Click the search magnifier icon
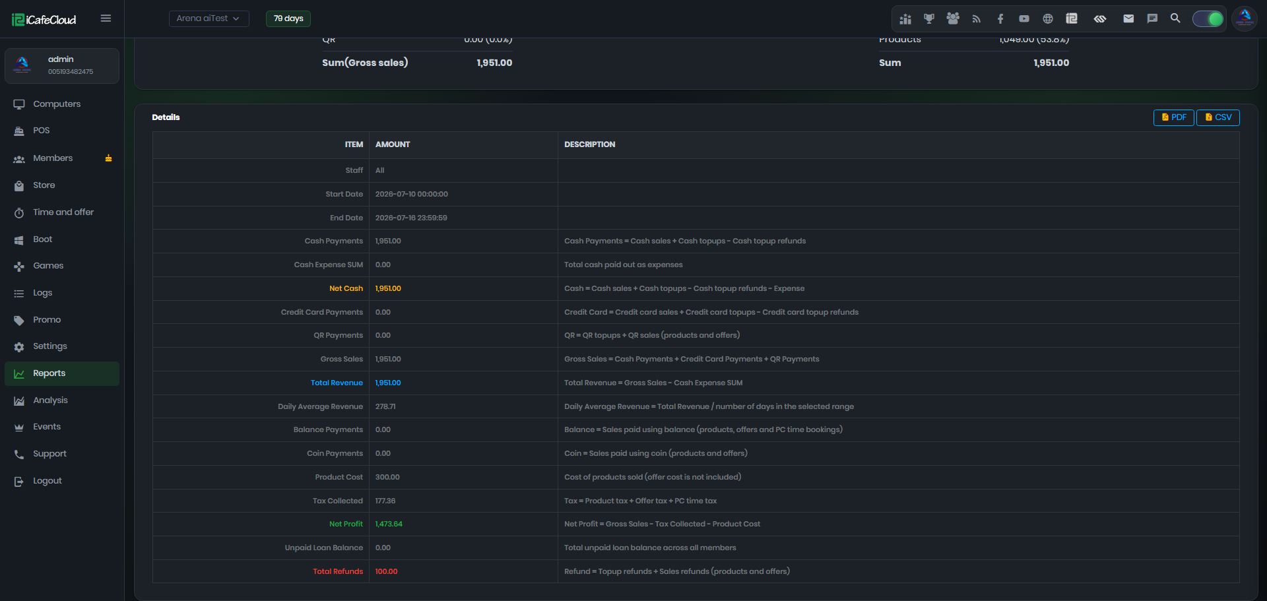Screen dimensions: 1267x601 (x=1175, y=18)
